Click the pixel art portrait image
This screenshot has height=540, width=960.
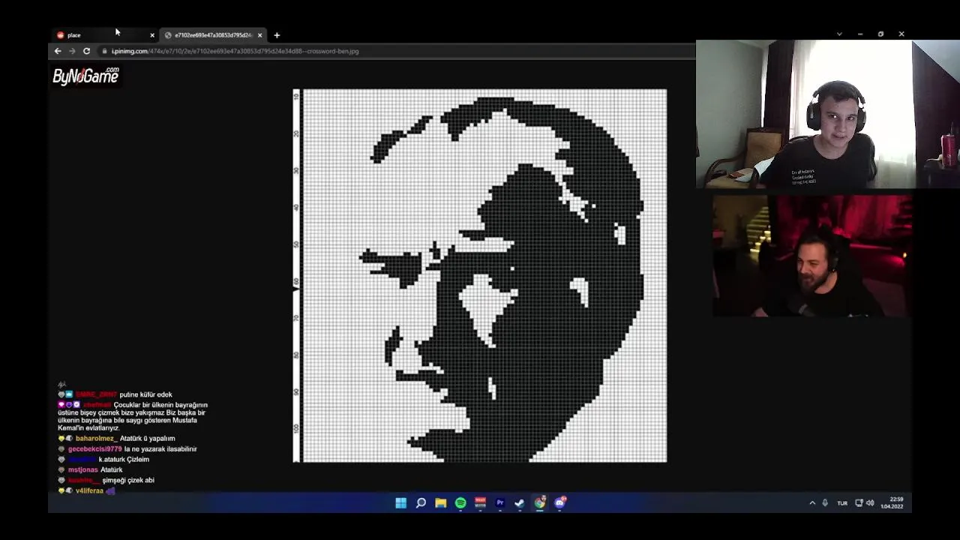click(480, 275)
